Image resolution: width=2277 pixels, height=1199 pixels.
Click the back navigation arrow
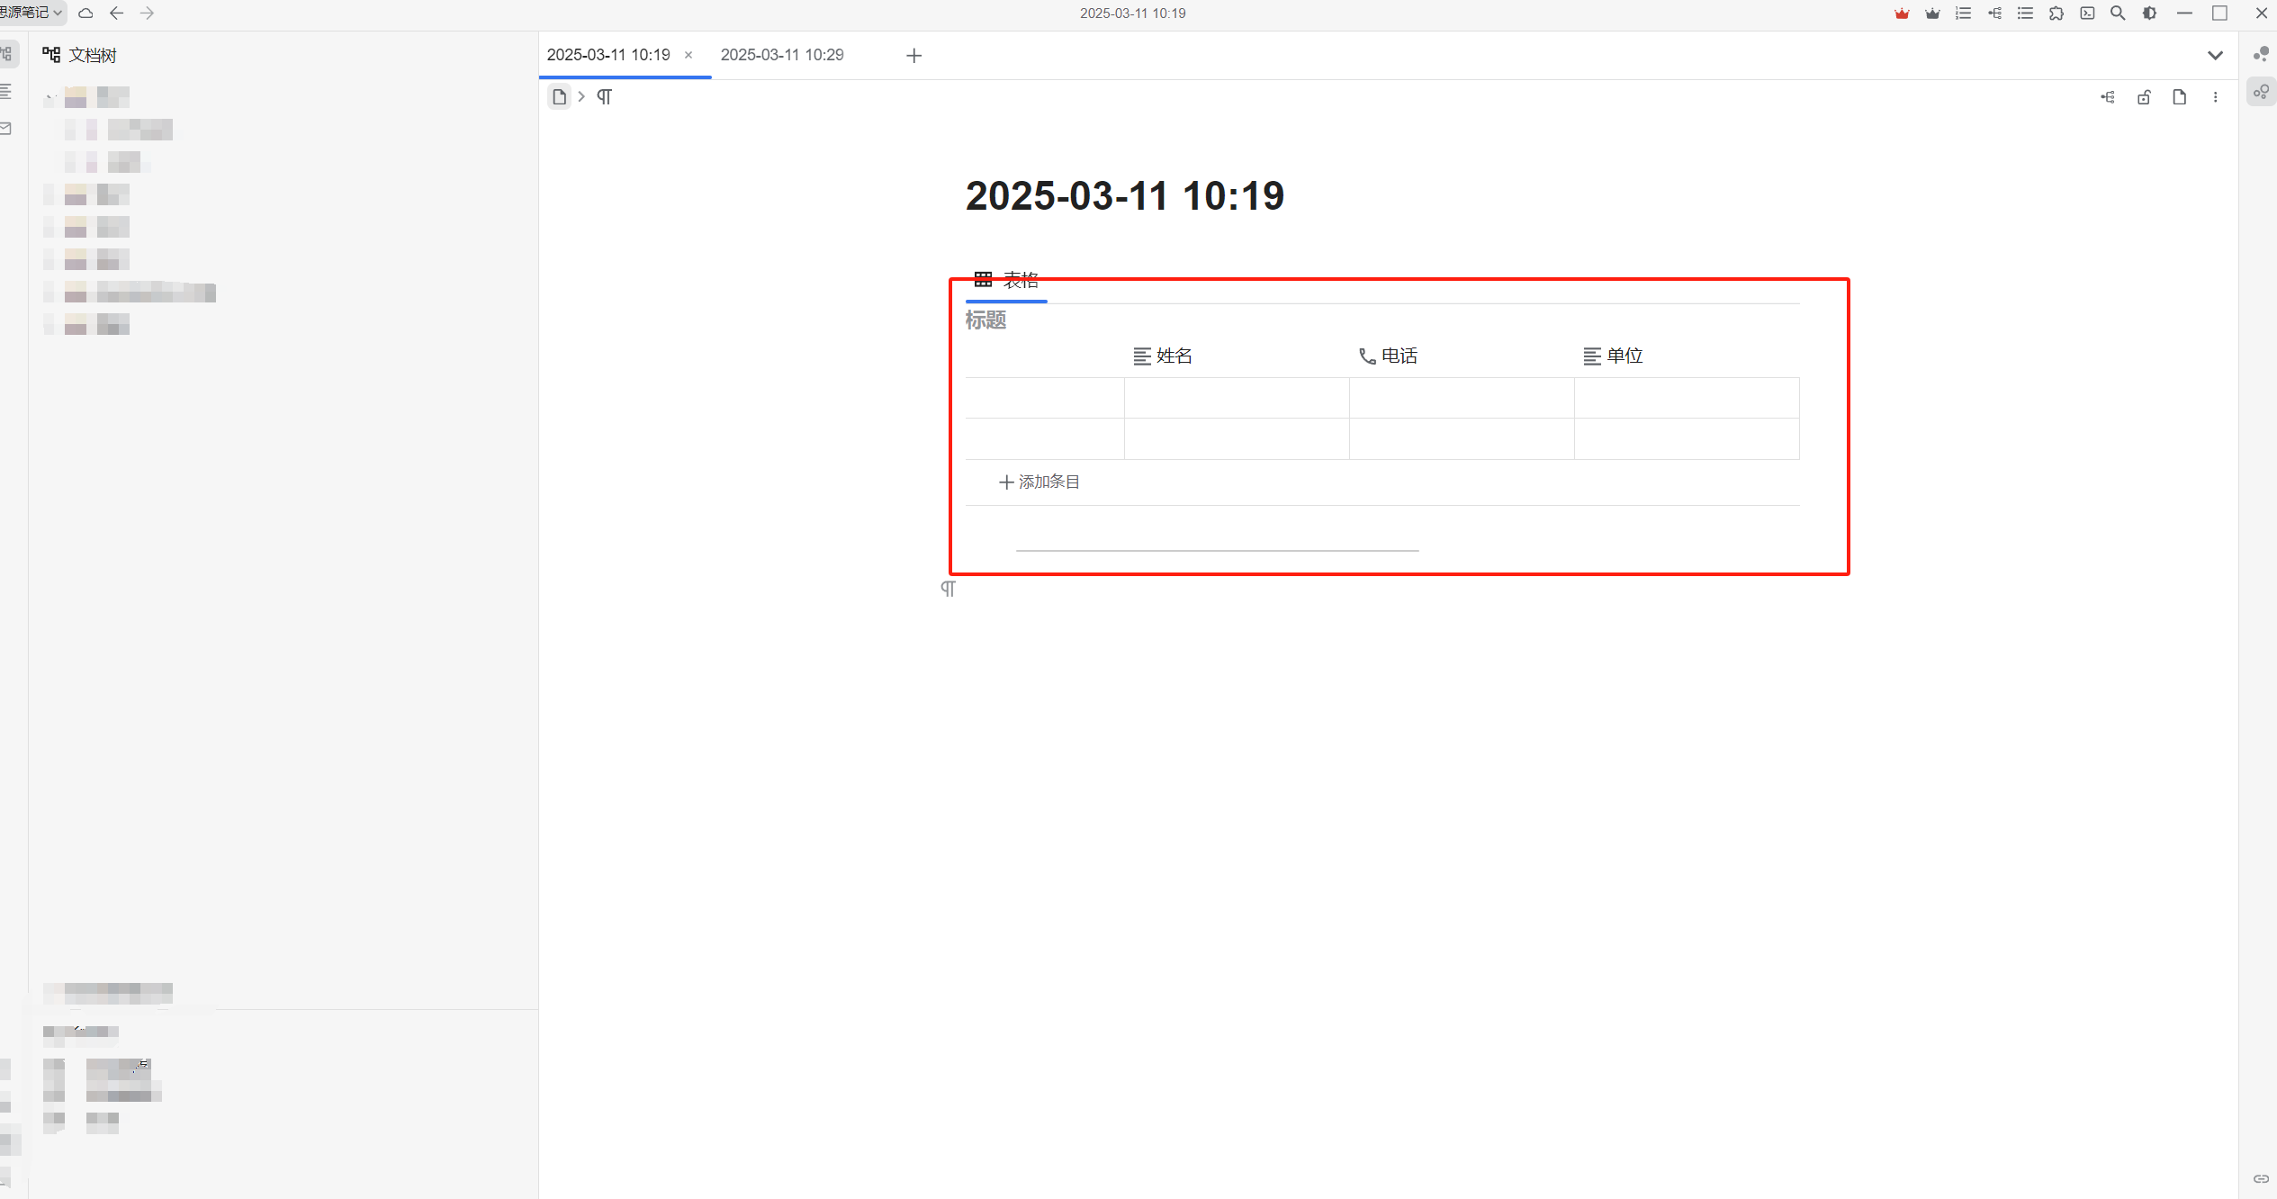(116, 14)
